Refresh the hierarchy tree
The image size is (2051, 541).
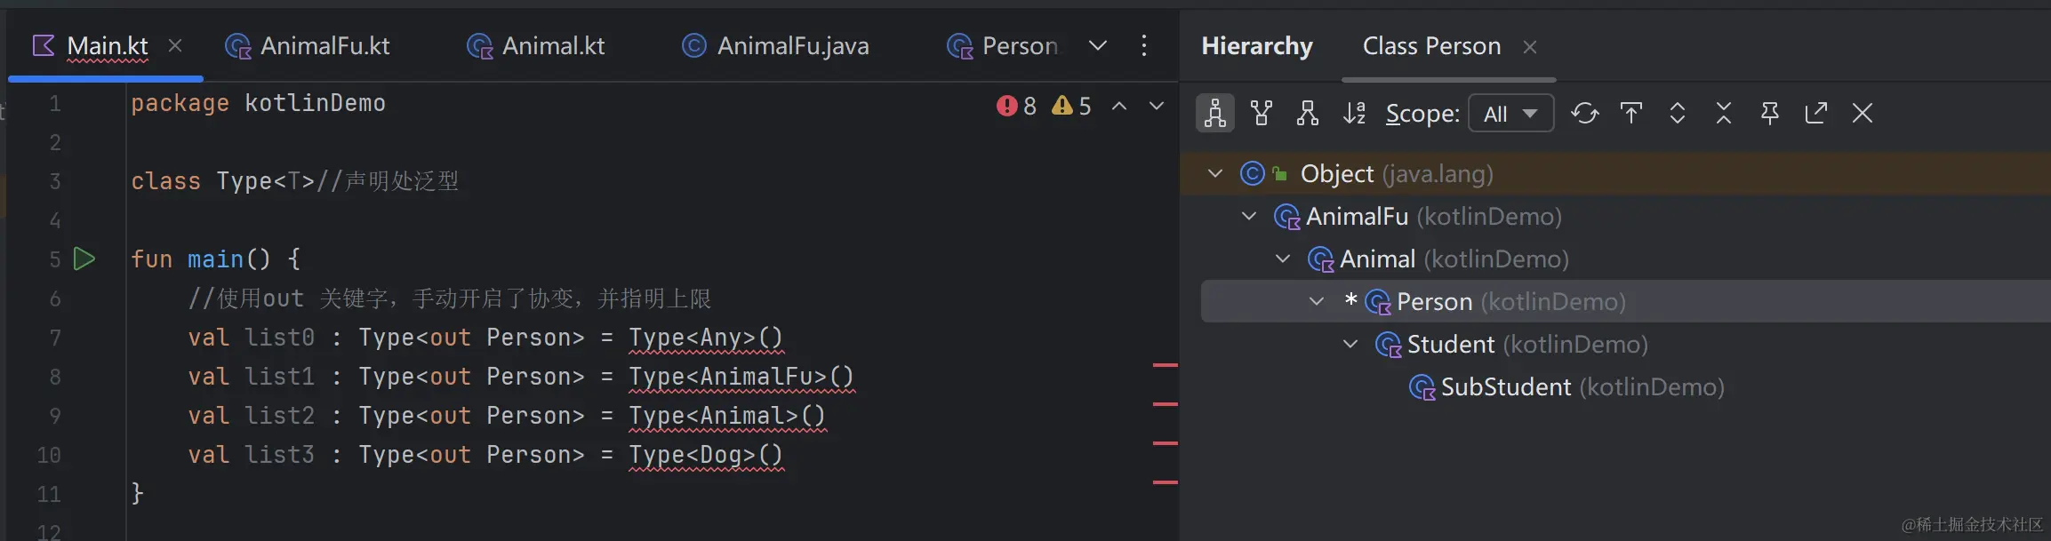[1584, 113]
